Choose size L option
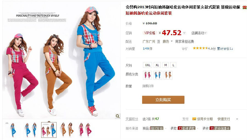Screen dimensions: 247x140 [173, 65]
